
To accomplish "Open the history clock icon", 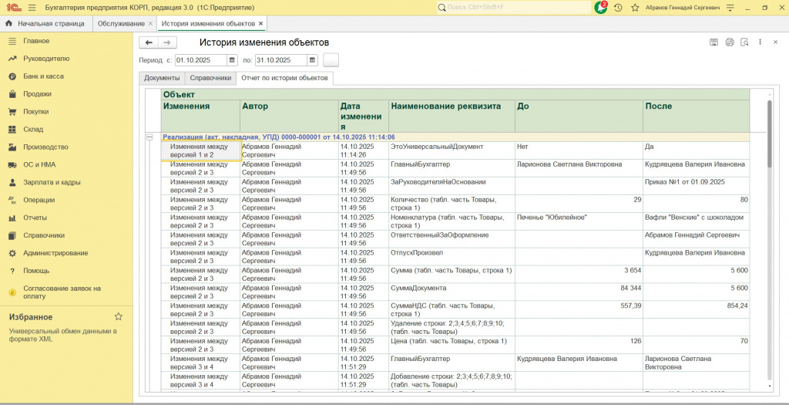I will 618,7.
